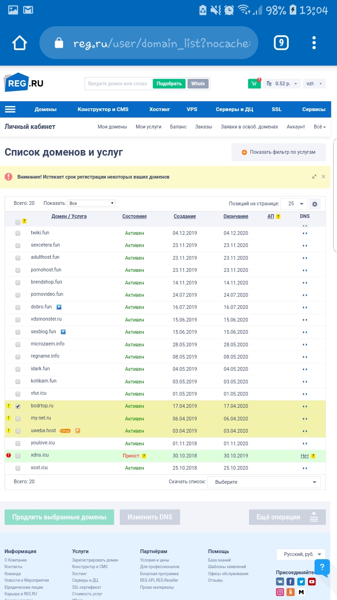Open the blue help chat bubble
Screen dimensions: 337x600
pyautogui.click(x=322, y=568)
